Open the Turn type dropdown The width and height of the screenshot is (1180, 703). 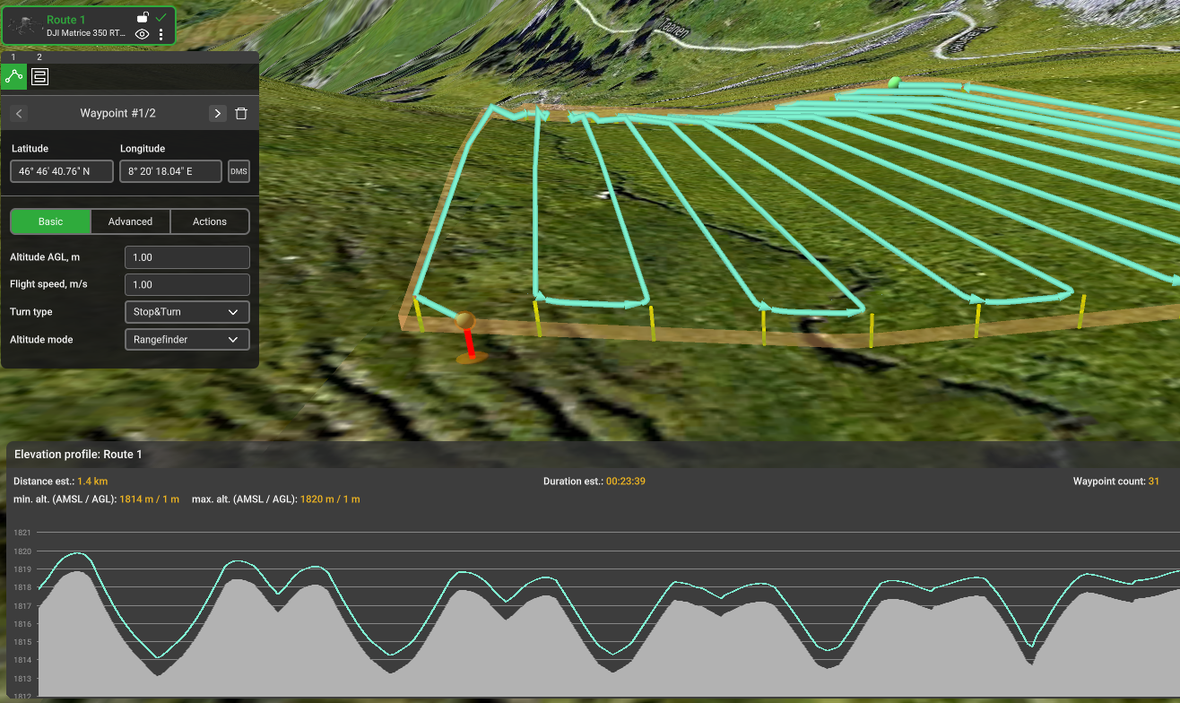click(187, 312)
